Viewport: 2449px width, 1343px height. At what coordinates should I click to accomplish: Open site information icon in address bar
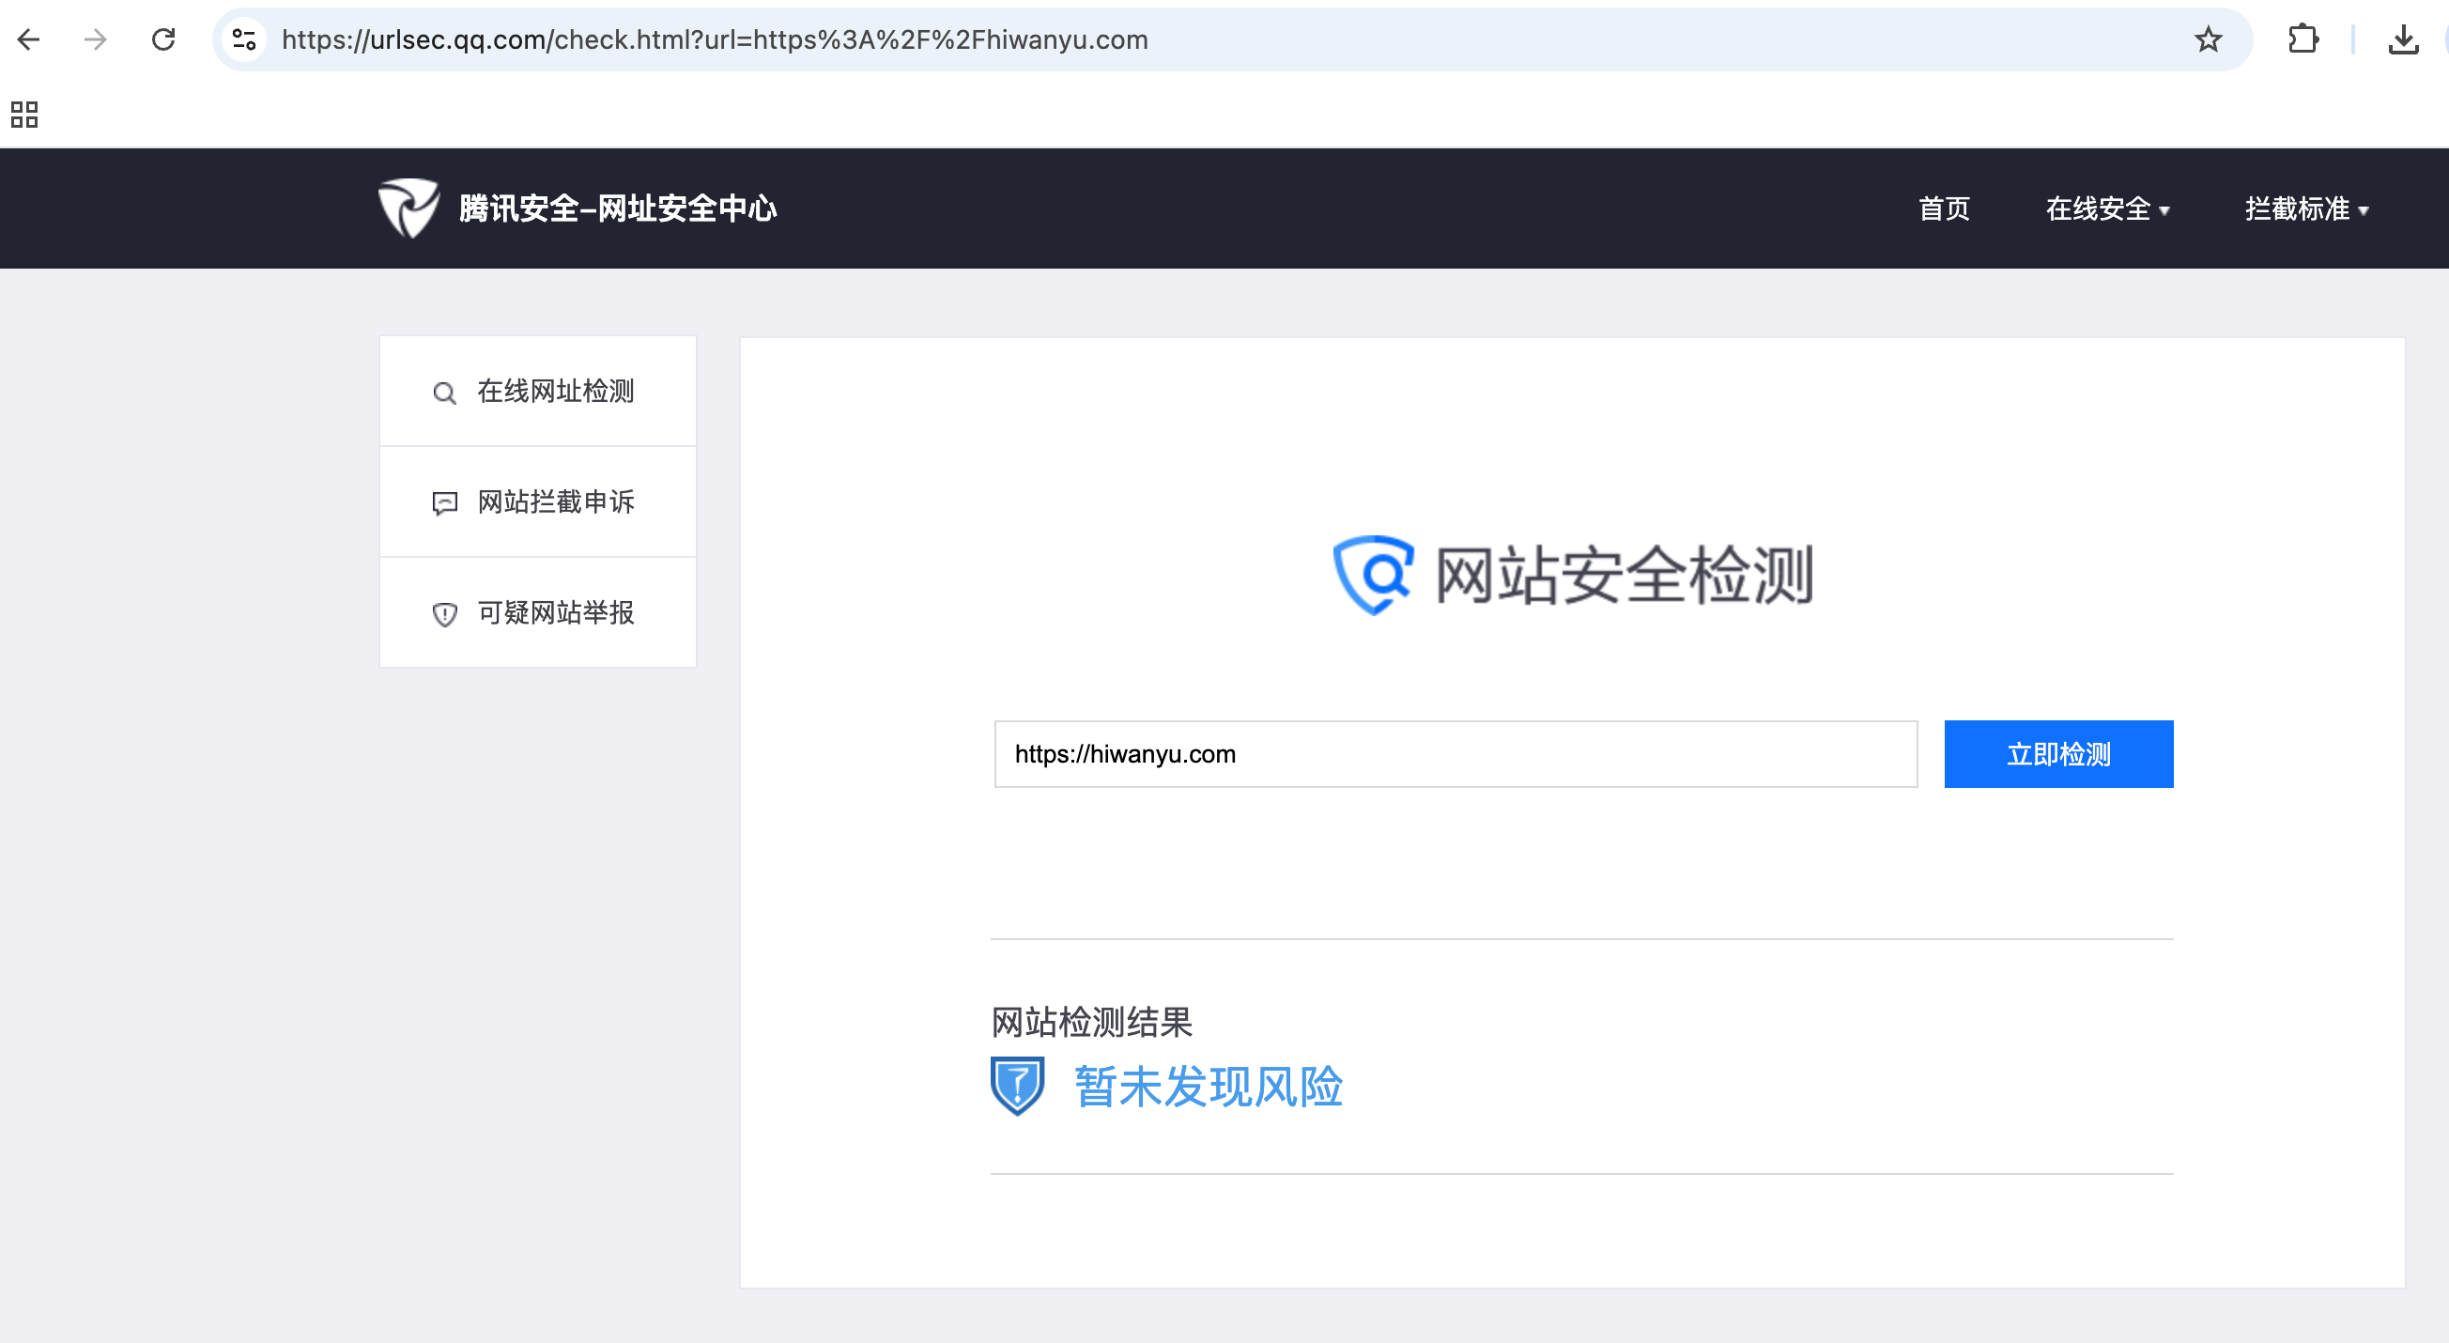(244, 39)
